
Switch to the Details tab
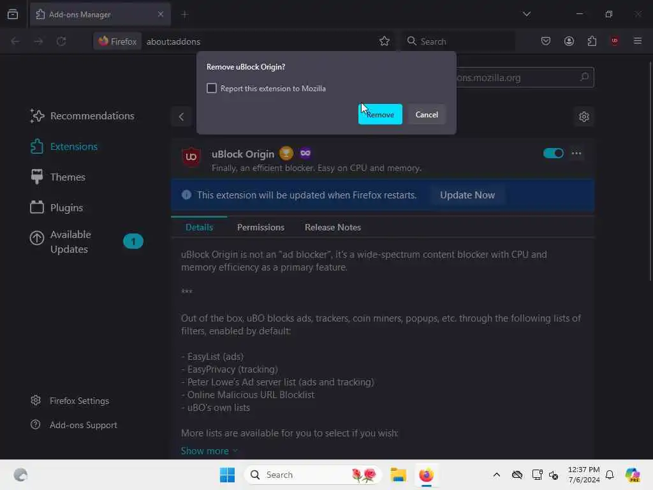(x=199, y=227)
